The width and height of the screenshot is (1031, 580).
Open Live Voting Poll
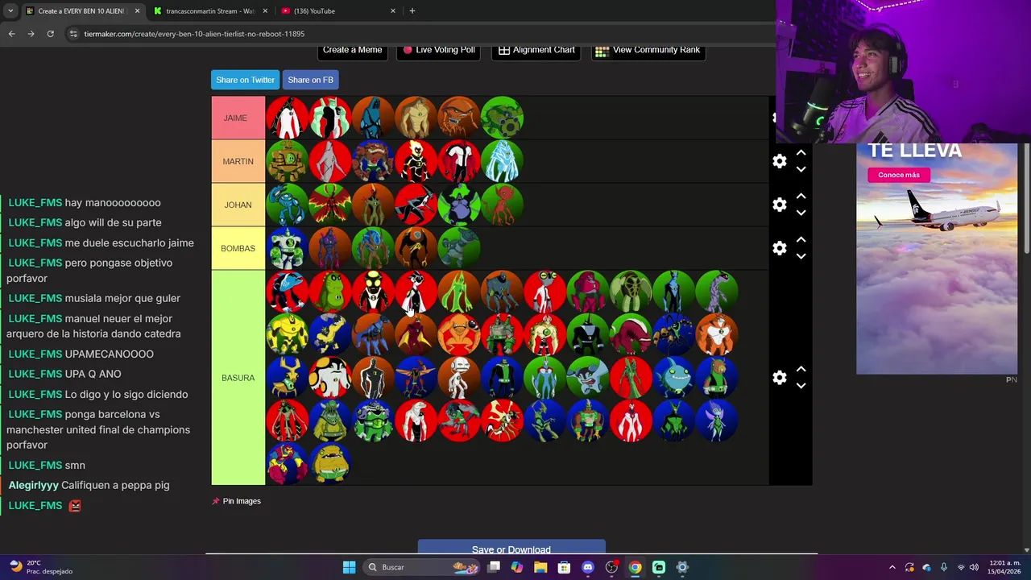tap(439, 50)
